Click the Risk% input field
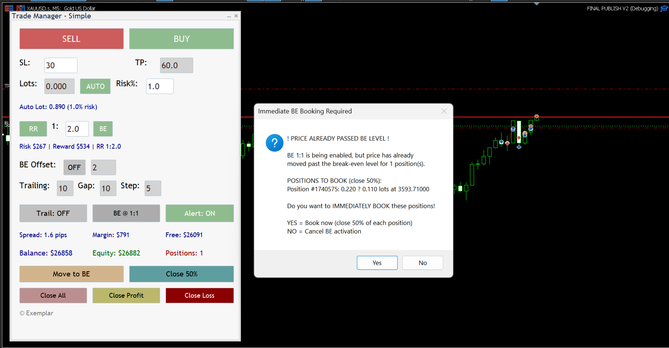 point(160,86)
